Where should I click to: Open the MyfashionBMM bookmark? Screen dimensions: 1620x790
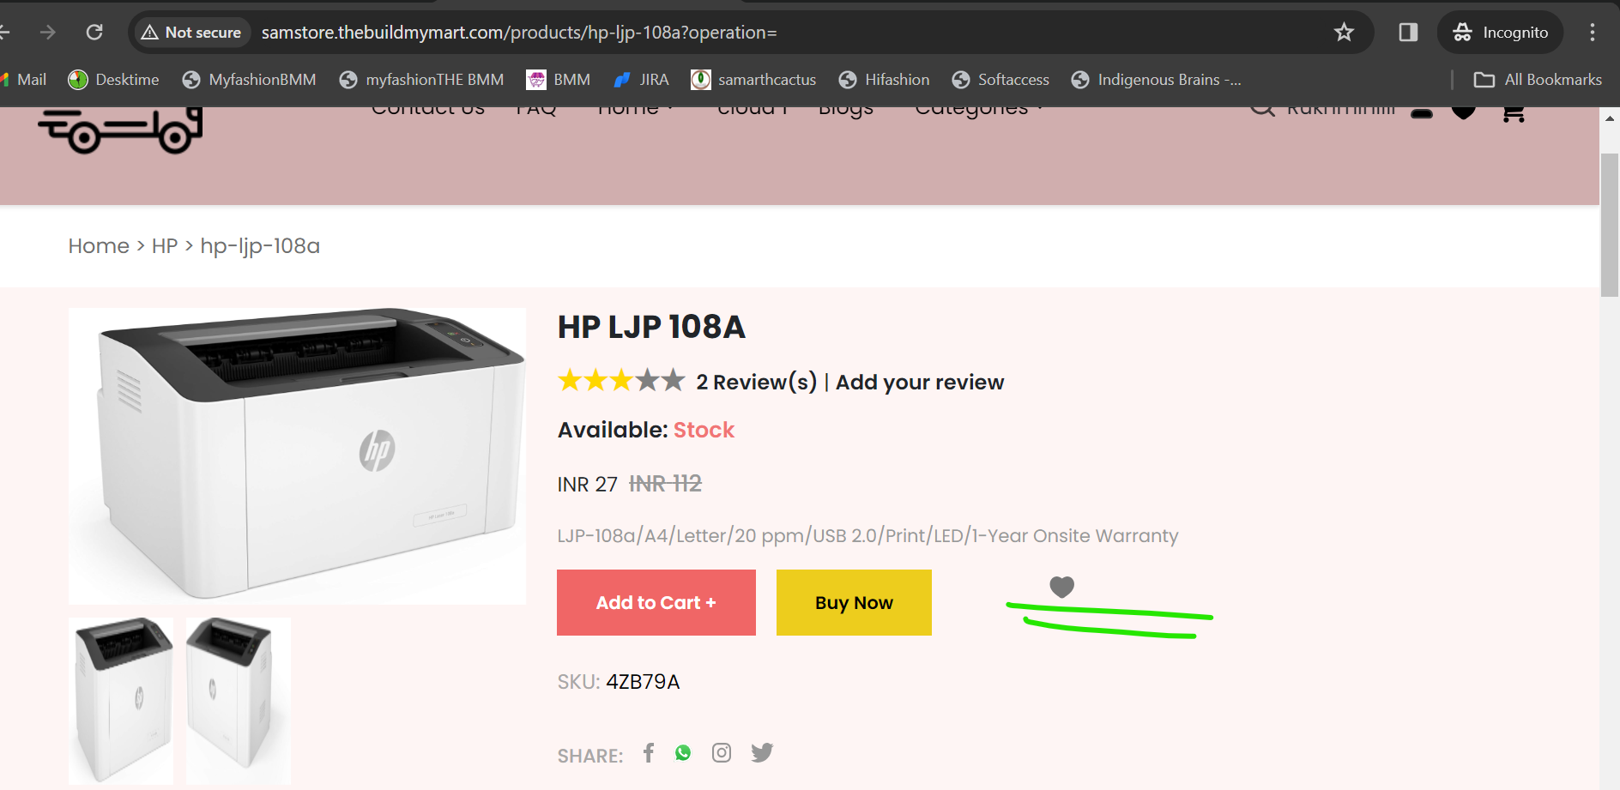pyautogui.click(x=249, y=80)
